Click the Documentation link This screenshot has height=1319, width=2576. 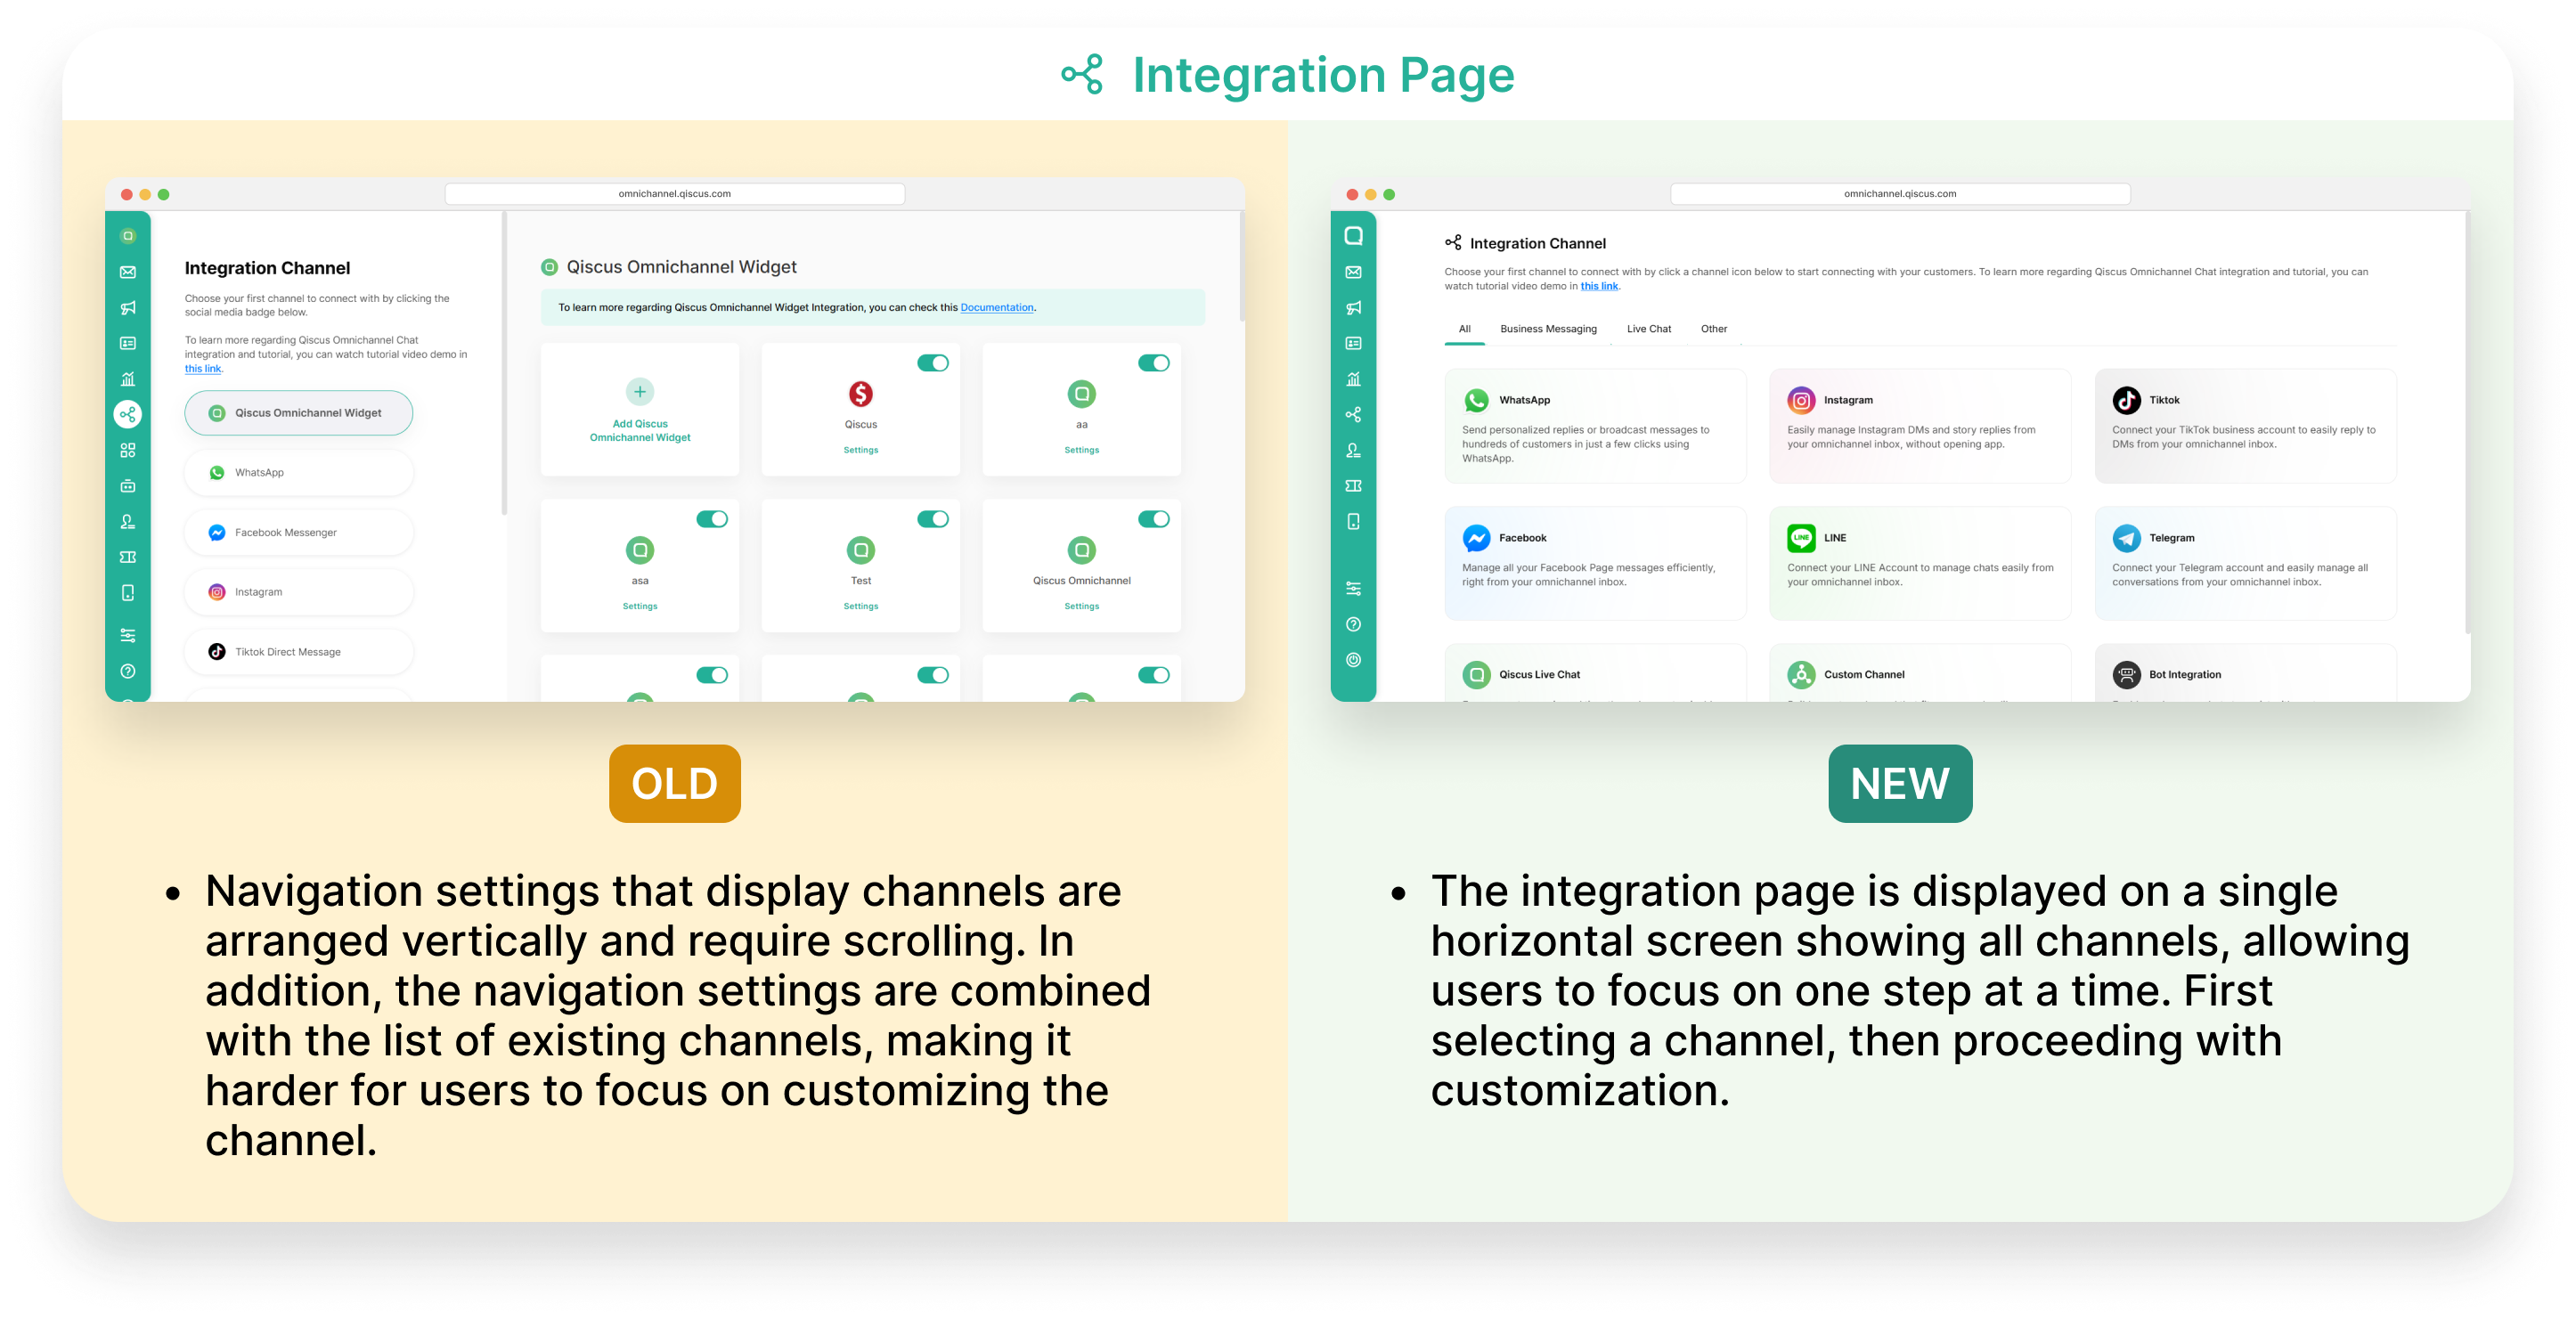[x=996, y=308]
